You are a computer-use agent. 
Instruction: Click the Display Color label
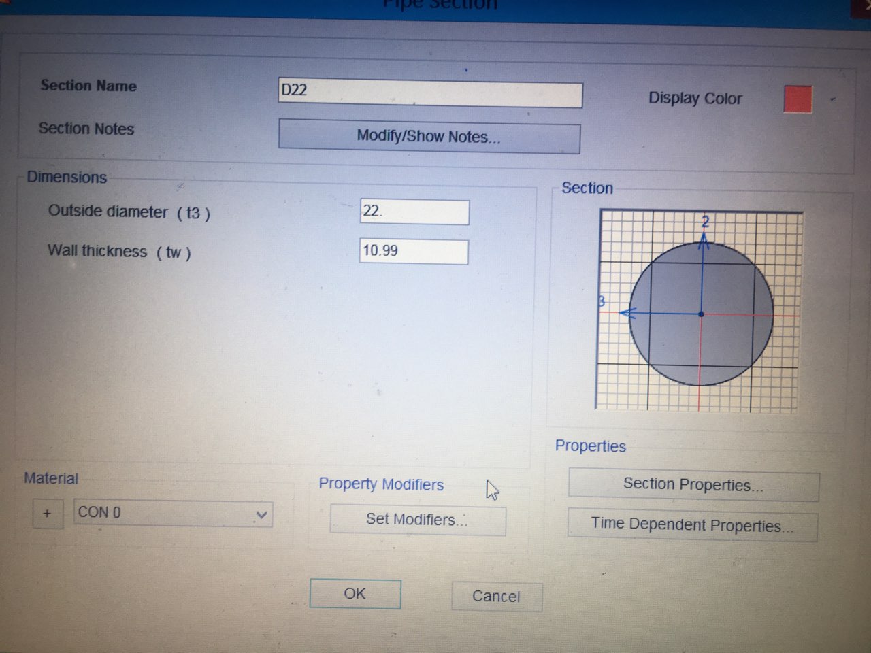tap(695, 99)
